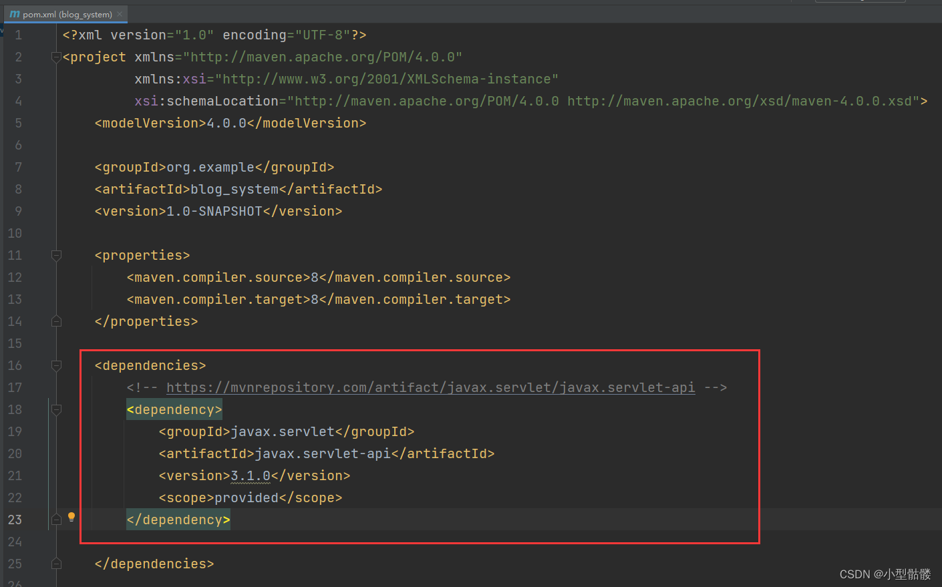Click the provided scope value

click(x=247, y=498)
